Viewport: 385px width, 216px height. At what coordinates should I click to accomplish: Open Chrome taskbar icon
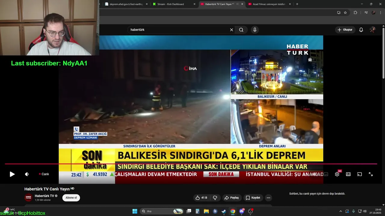233,211
